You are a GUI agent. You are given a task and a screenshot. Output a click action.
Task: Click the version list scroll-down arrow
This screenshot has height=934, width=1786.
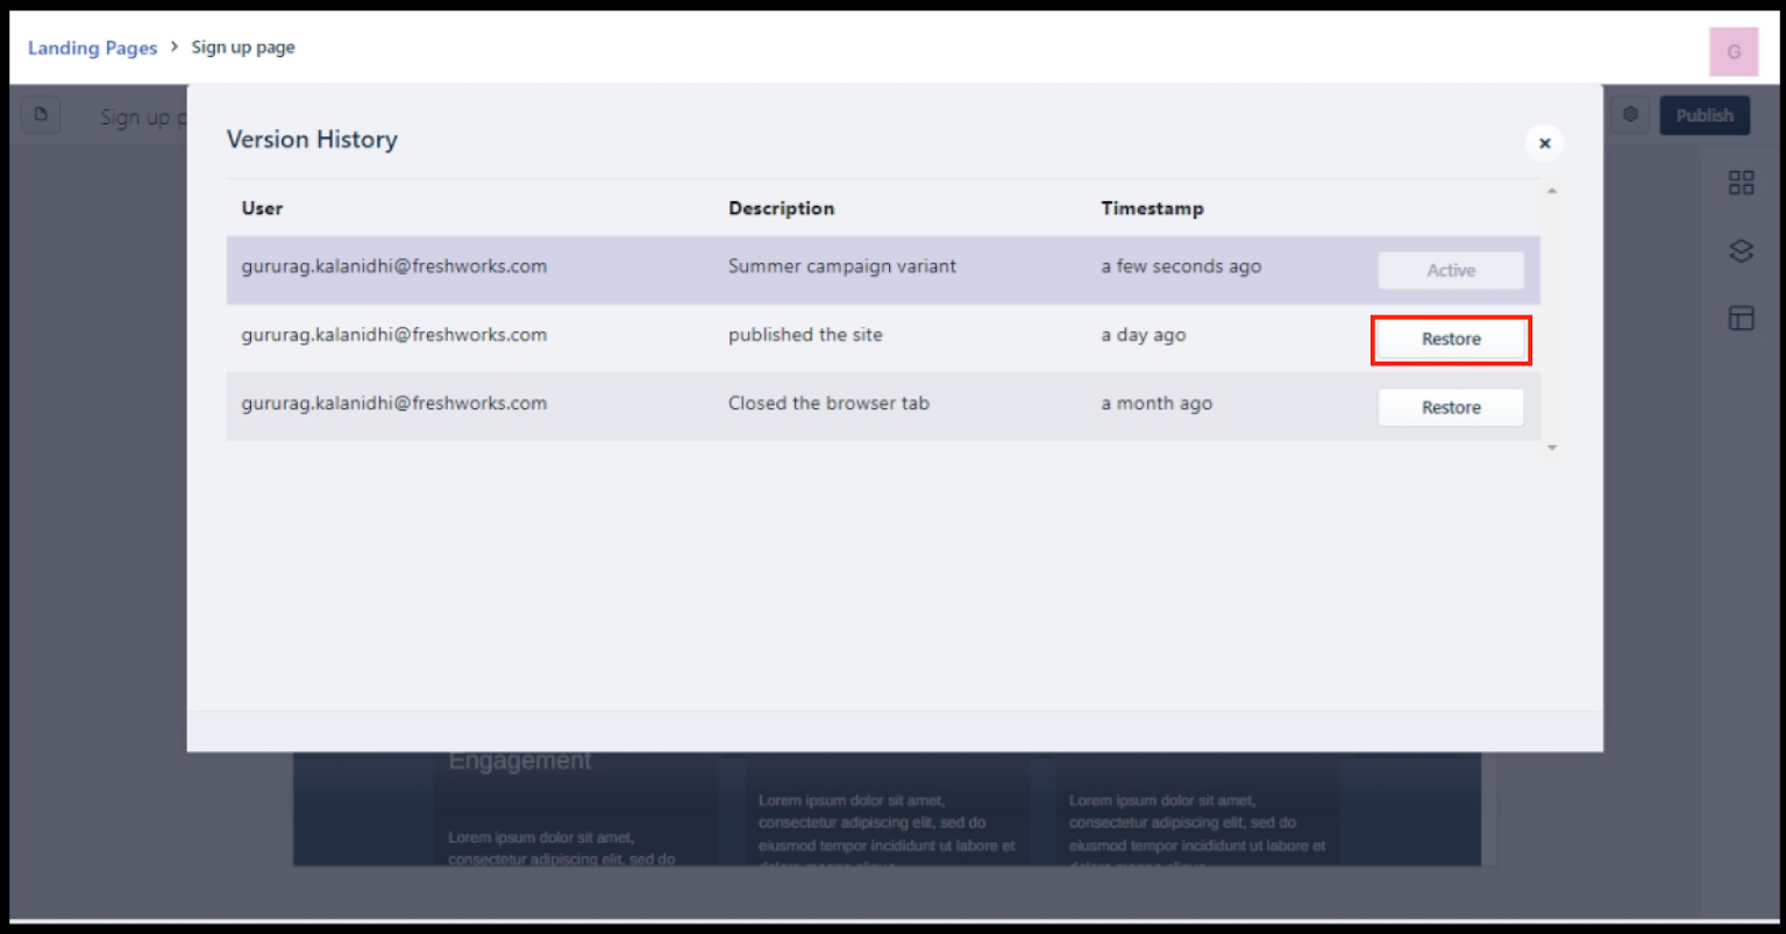pyautogui.click(x=1552, y=448)
